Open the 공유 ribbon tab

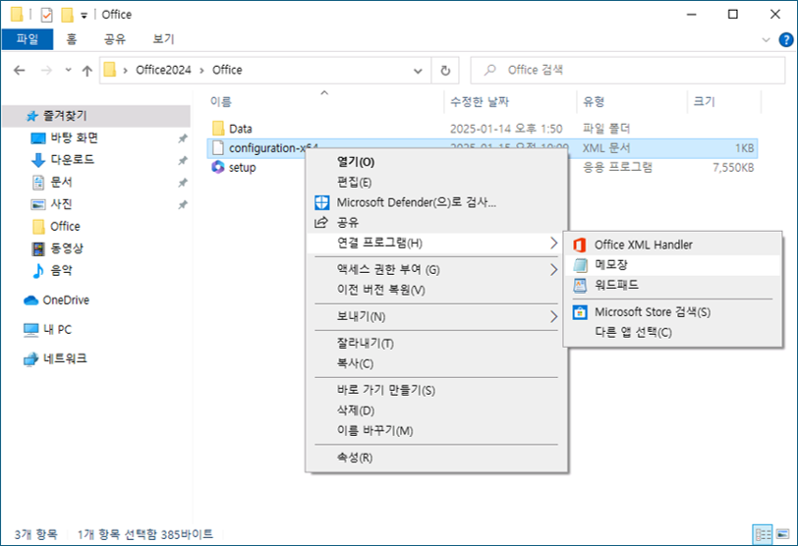[115, 39]
